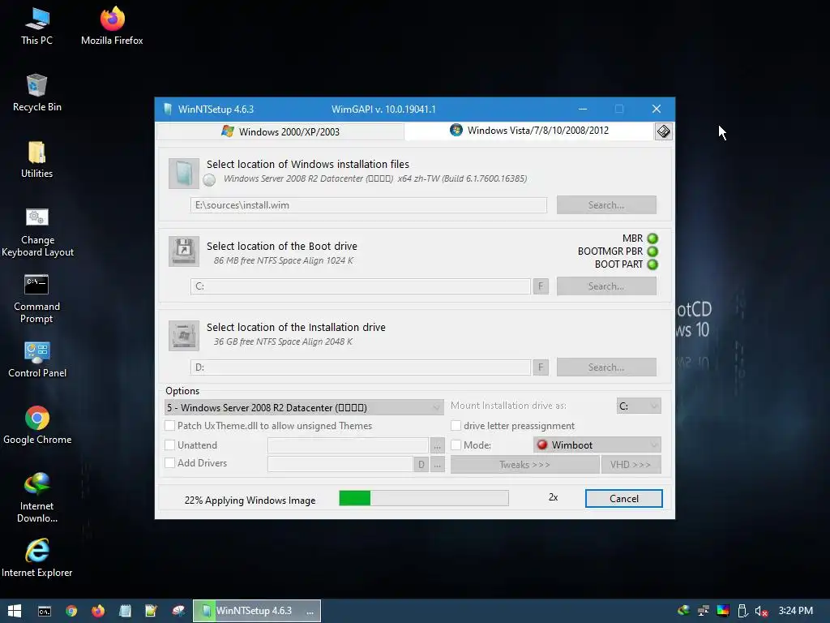Screen dimensions: 830x623
Task: Open the Mount Installation drive letter dropdown
Action: (x=639, y=406)
